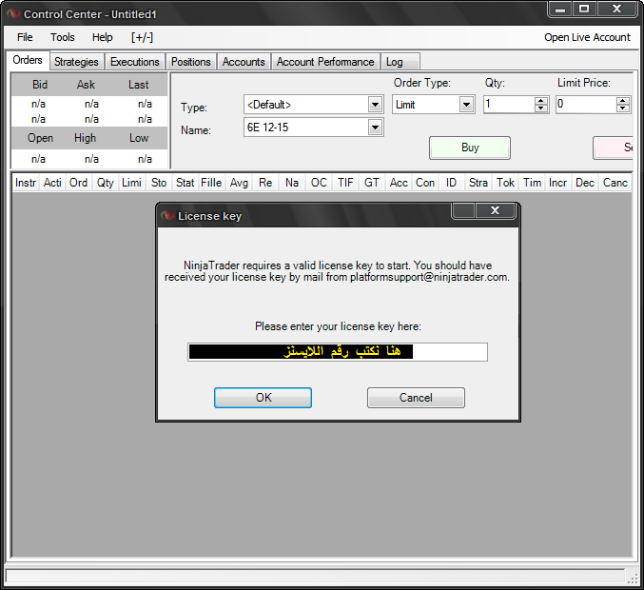Switch to the Strategies tab
Viewport: 644px width, 590px height.
[76, 62]
